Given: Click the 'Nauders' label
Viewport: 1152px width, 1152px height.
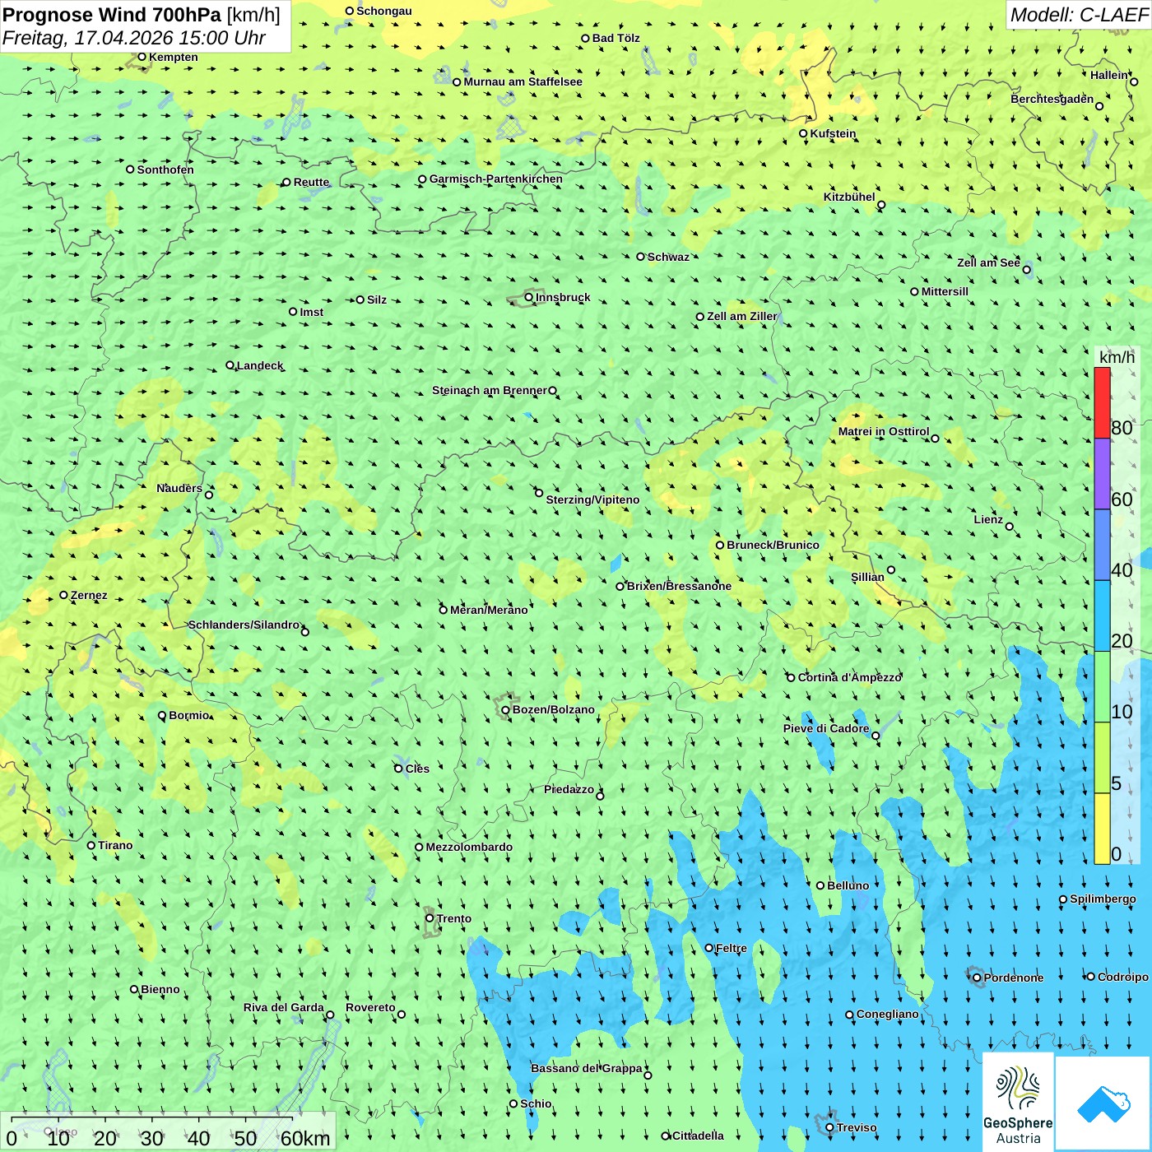Looking at the screenshot, I should click(179, 488).
